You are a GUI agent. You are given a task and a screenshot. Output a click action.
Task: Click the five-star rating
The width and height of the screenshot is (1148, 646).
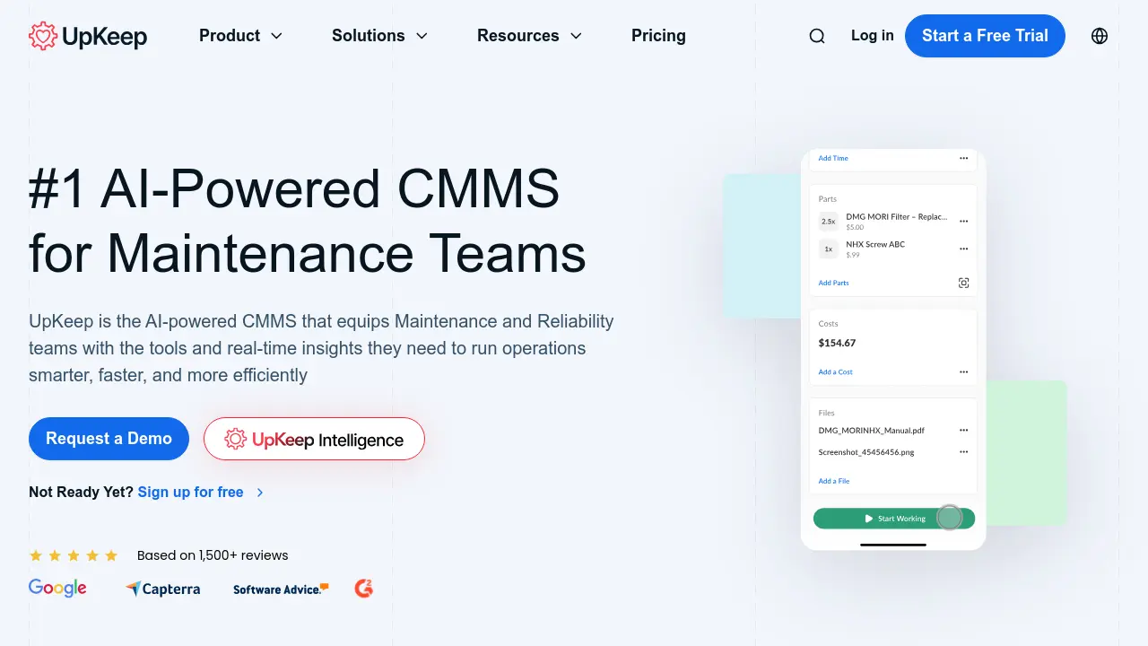click(74, 555)
